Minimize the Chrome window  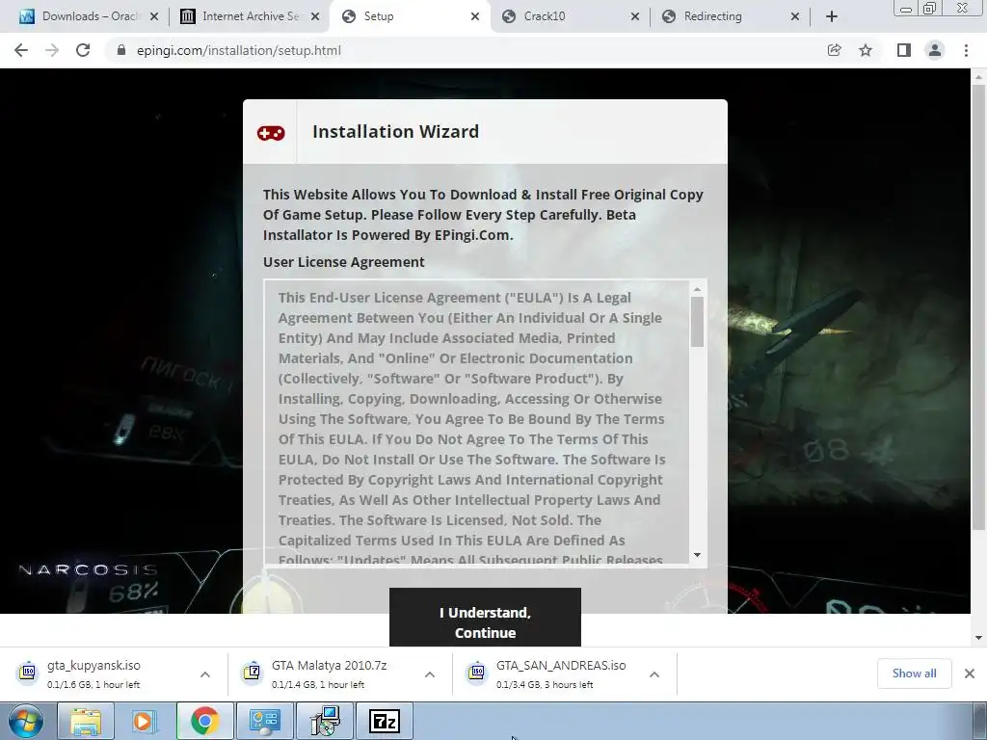(x=906, y=9)
